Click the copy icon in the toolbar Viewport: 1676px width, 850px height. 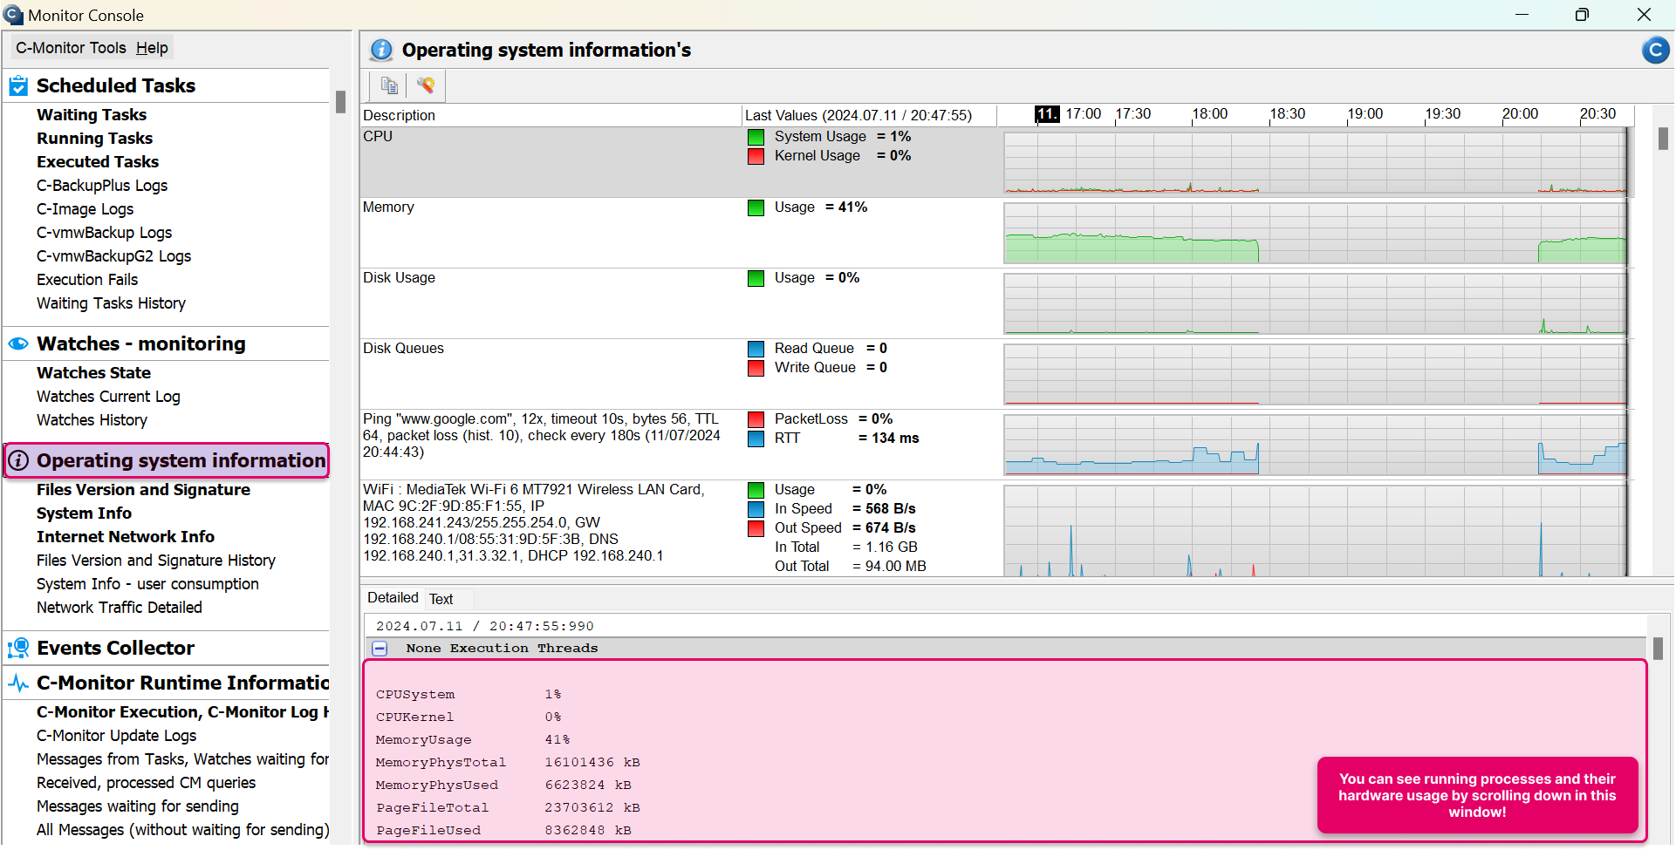point(389,85)
